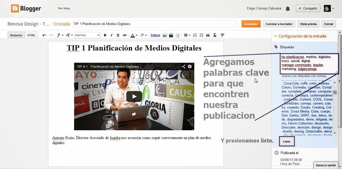
Task: Click the Publicada el clock icon
Action: [276, 153]
